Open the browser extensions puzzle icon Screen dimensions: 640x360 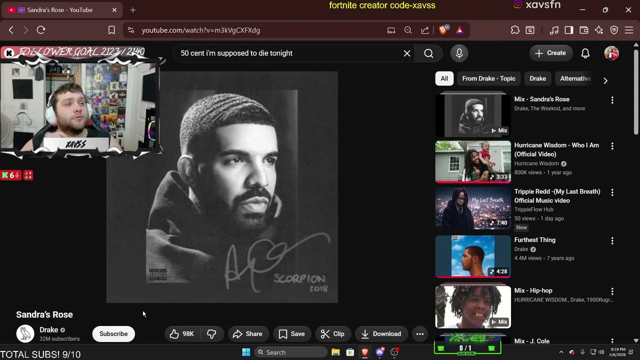(x=515, y=30)
